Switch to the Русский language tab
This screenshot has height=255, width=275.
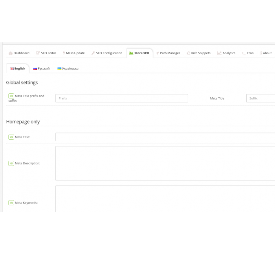click(42, 69)
